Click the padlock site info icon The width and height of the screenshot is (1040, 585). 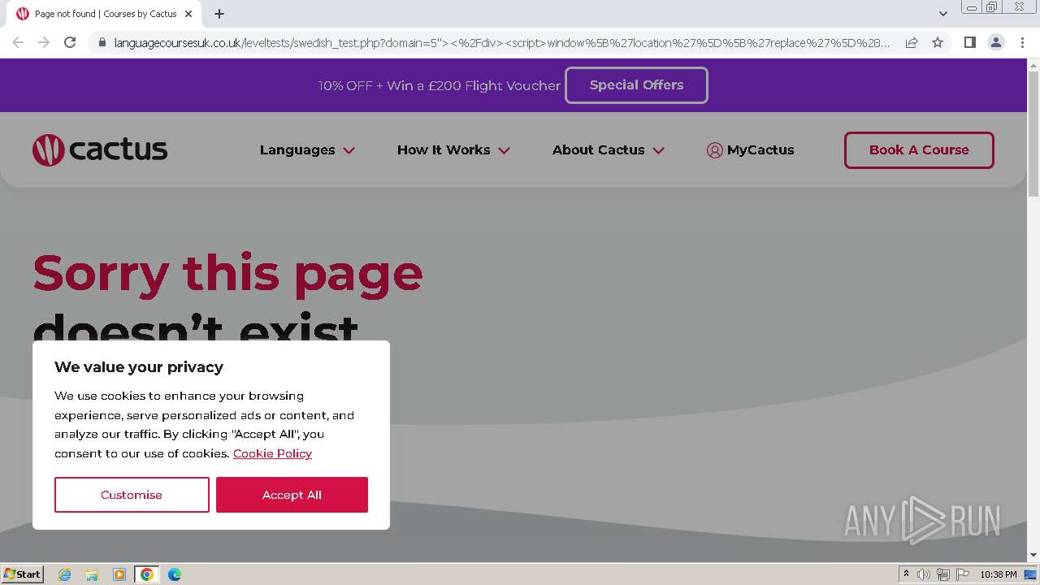coord(102,42)
